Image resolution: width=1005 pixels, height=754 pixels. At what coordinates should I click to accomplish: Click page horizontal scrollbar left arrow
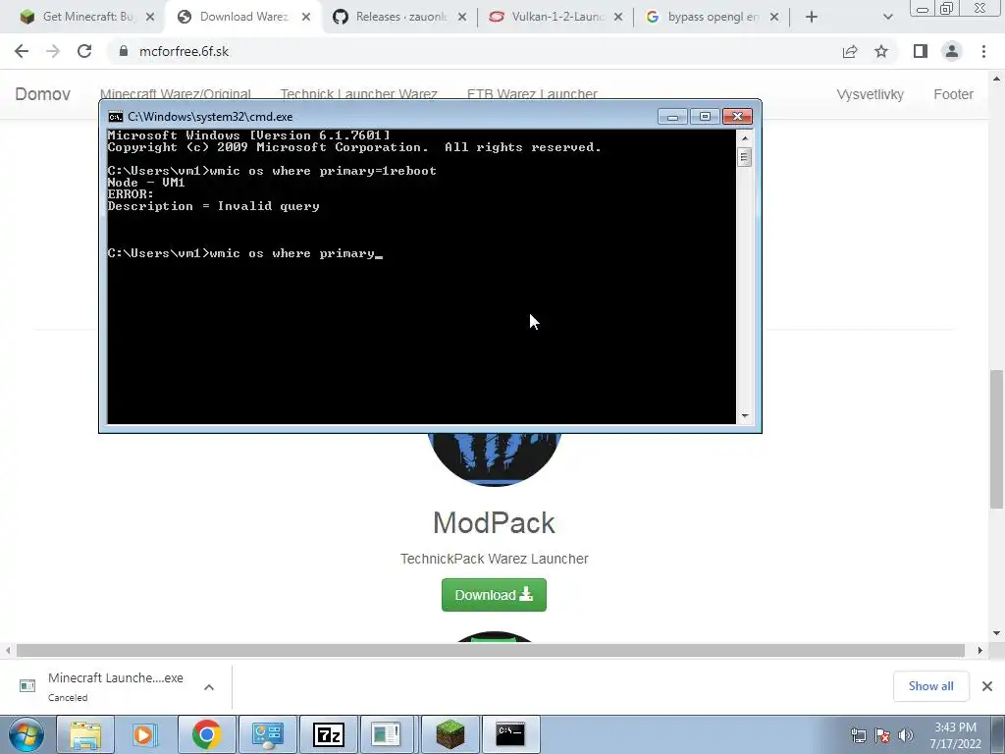click(x=8, y=650)
